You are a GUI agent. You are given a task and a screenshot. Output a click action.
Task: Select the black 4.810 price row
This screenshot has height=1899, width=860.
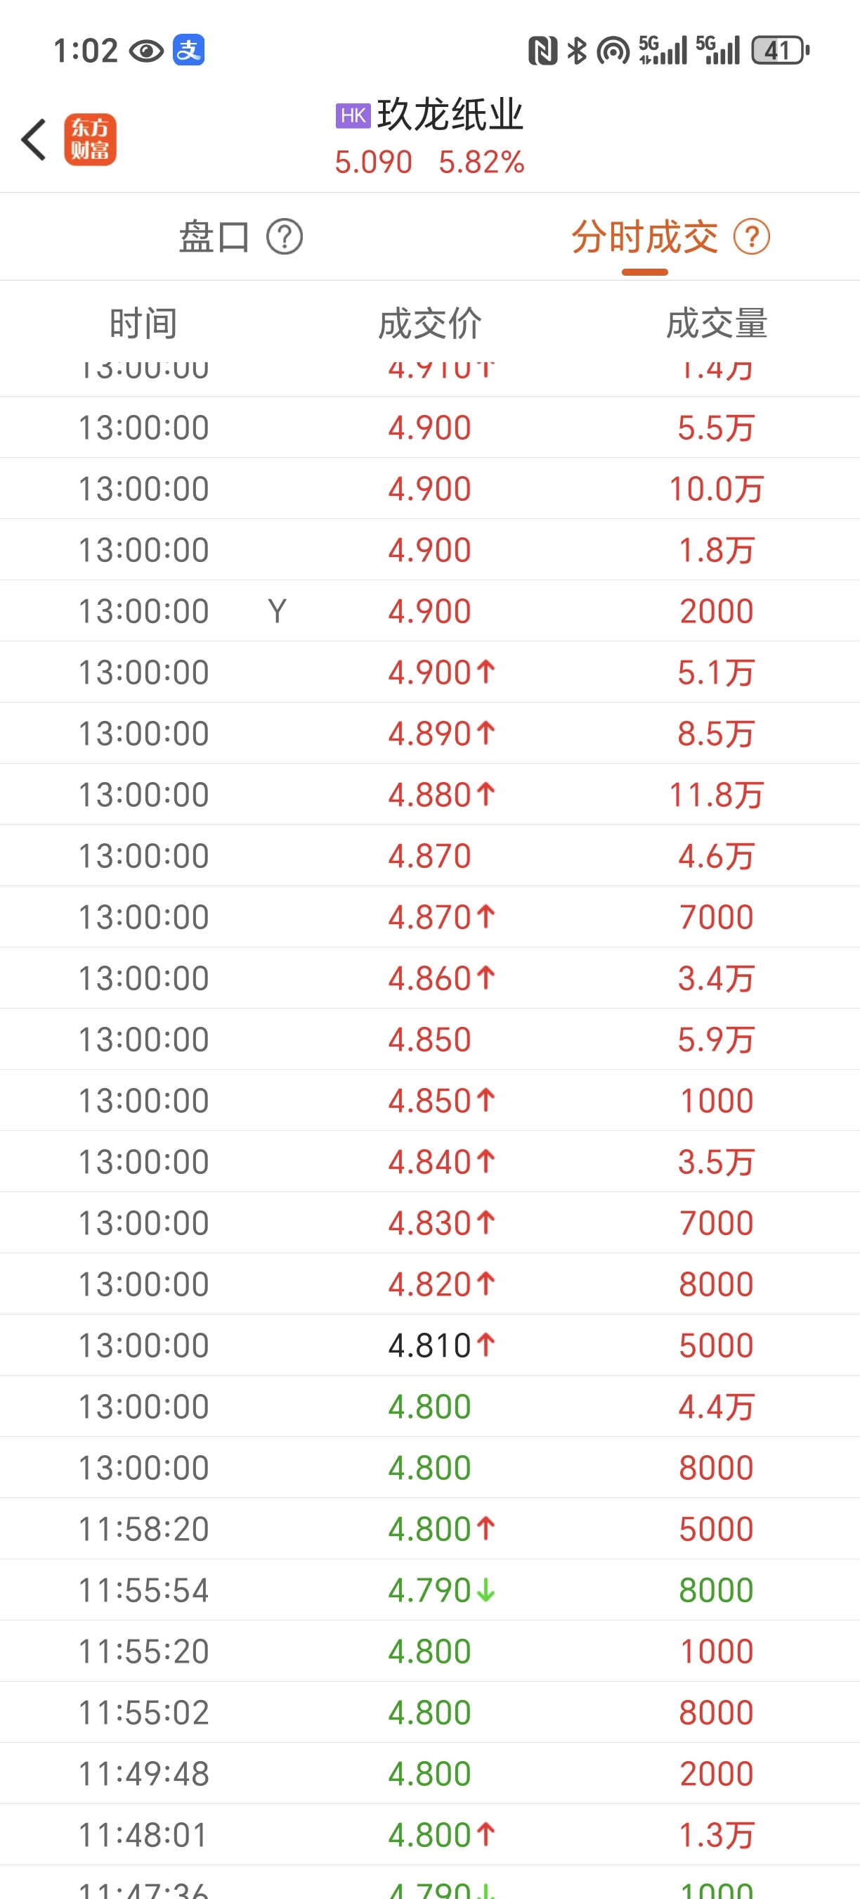[430, 1345]
